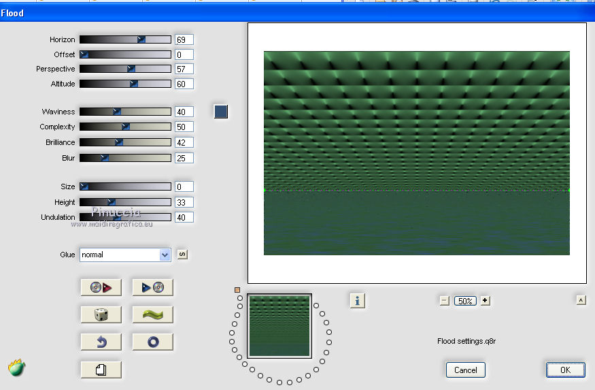Click the Flaming Pear logo icon
This screenshot has width=595, height=390.
16,368
